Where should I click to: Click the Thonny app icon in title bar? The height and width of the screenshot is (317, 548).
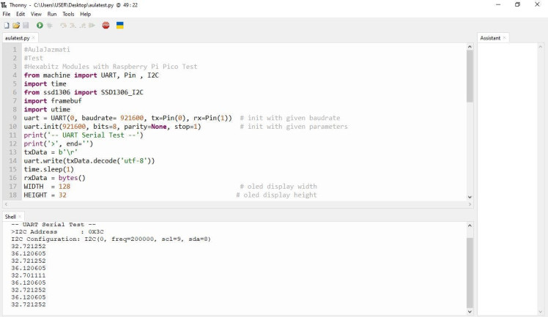[x=4, y=5]
